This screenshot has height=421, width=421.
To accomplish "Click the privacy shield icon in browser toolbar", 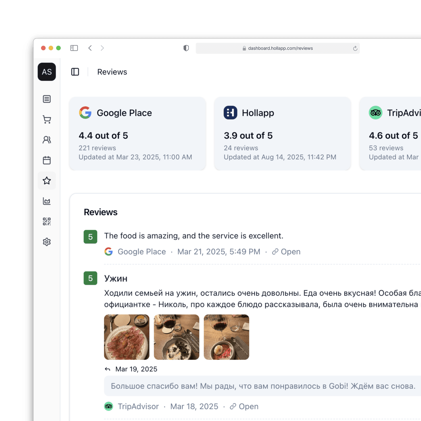I will [x=186, y=48].
